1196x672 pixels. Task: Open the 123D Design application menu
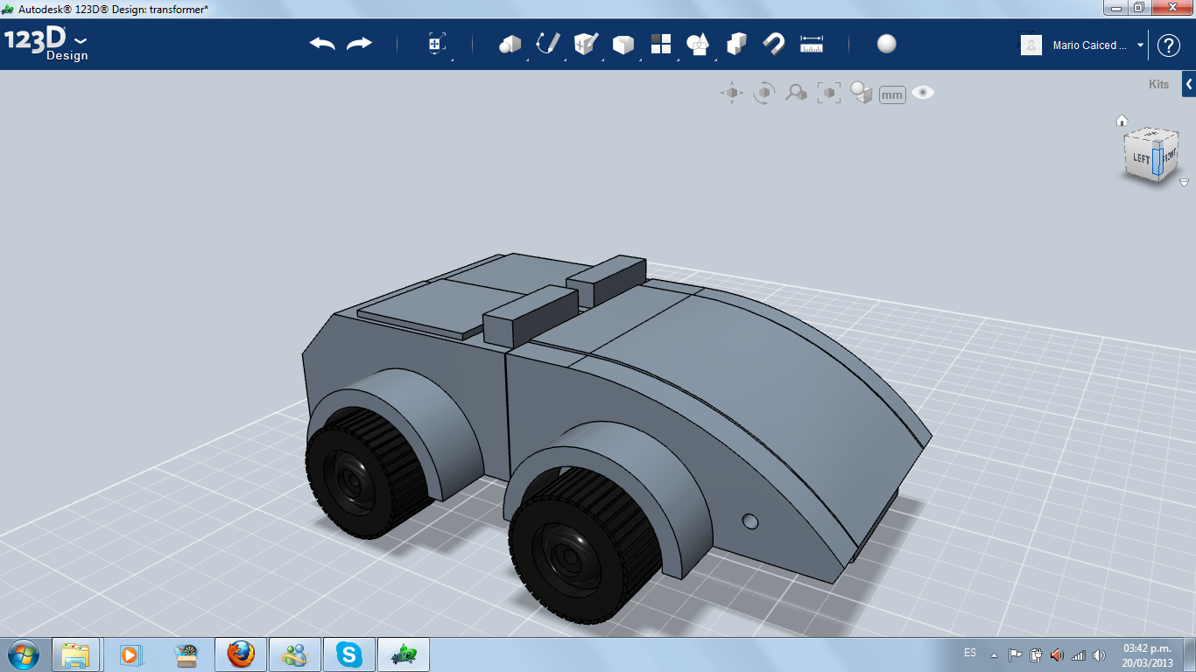pyautogui.click(x=46, y=45)
